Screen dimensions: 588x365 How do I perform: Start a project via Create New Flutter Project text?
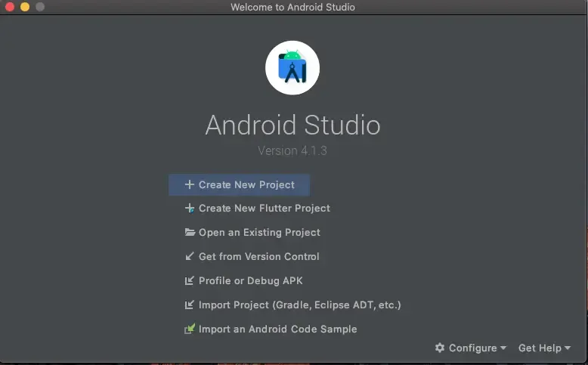pos(264,209)
